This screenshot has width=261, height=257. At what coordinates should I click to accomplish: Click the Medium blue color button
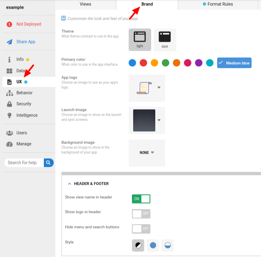pyautogui.click(x=234, y=63)
